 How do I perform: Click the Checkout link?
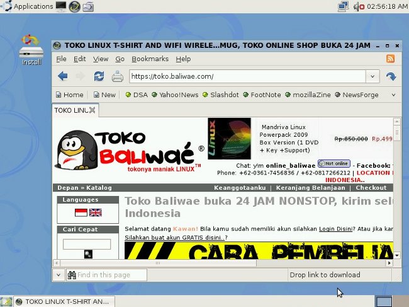[x=371, y=188]
